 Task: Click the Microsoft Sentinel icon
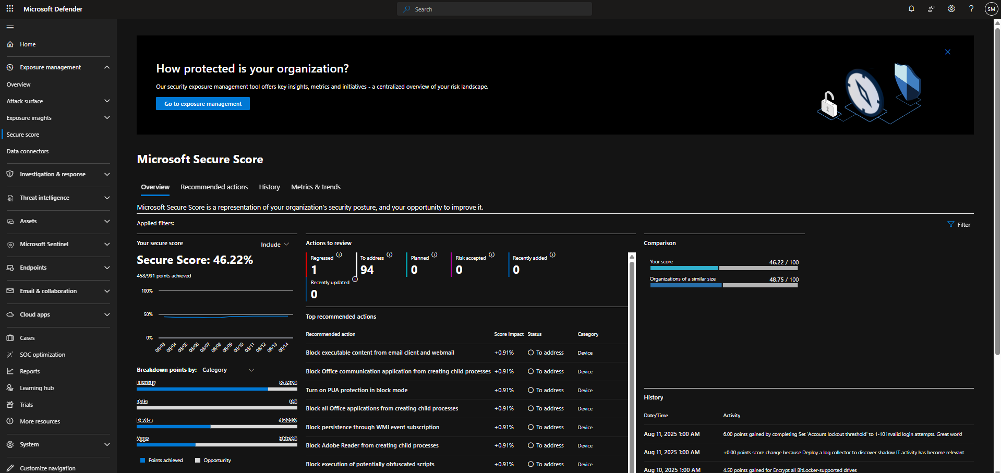tap(10, 244)
